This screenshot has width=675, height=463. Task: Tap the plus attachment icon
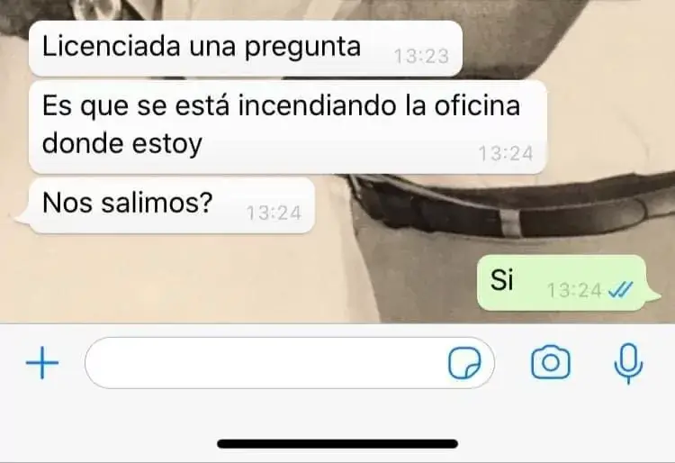pos(42,363)
